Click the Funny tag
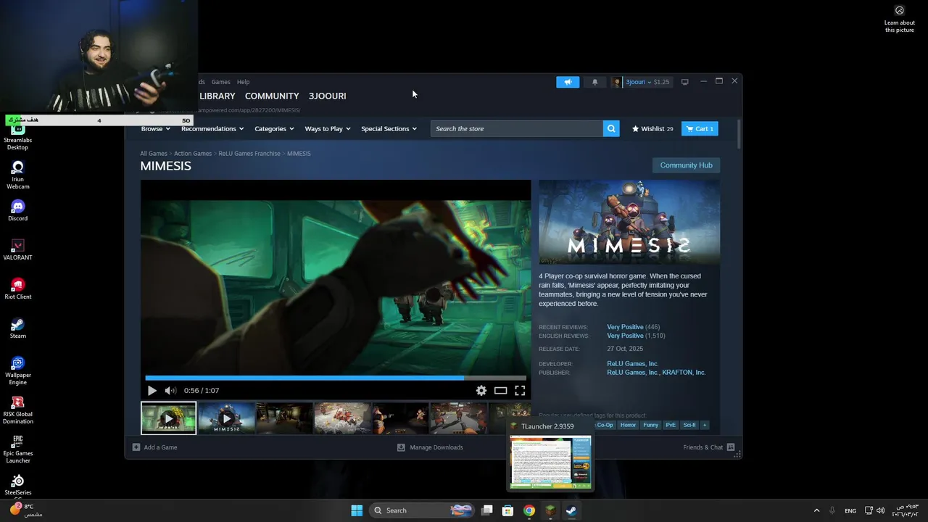This screenshot has height=522, width=928. [x=651, y=425]
